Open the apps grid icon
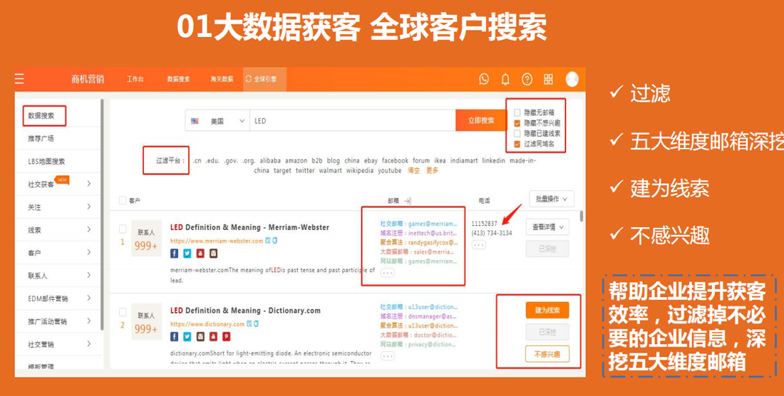The width and height of the screenshot is (784, 396). point(548,79)
